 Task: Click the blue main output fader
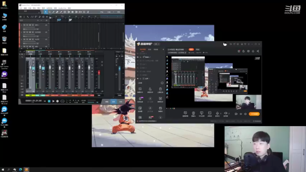119,68
